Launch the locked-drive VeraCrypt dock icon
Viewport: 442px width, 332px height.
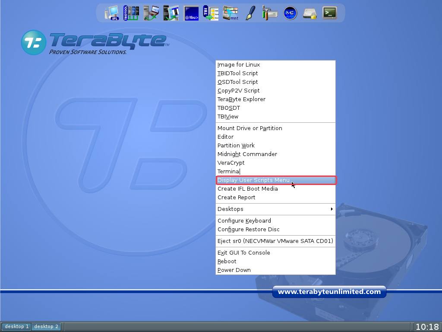click(x=310, y=13)
